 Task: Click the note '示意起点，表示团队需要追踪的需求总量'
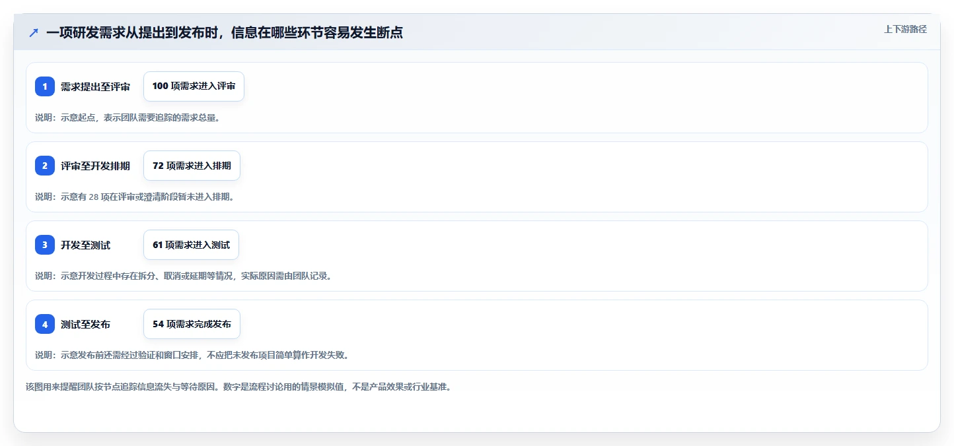[128, 117]
